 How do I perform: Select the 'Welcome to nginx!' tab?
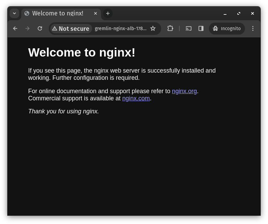[61, 13]
